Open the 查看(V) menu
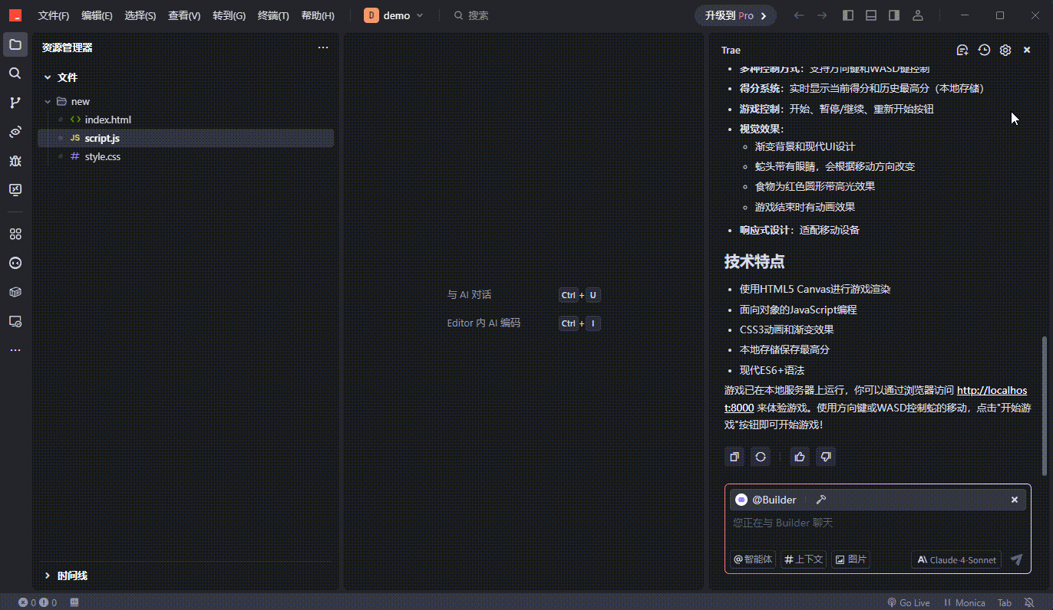 (x=184, y=15)
